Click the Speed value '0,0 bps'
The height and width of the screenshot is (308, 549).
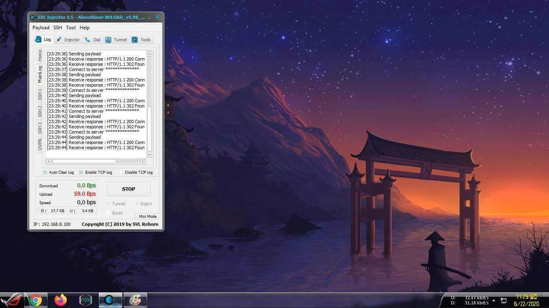tap(86, 202)
